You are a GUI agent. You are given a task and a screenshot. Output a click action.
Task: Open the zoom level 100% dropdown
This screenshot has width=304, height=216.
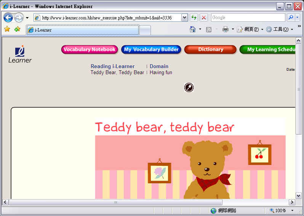[292, 210]
